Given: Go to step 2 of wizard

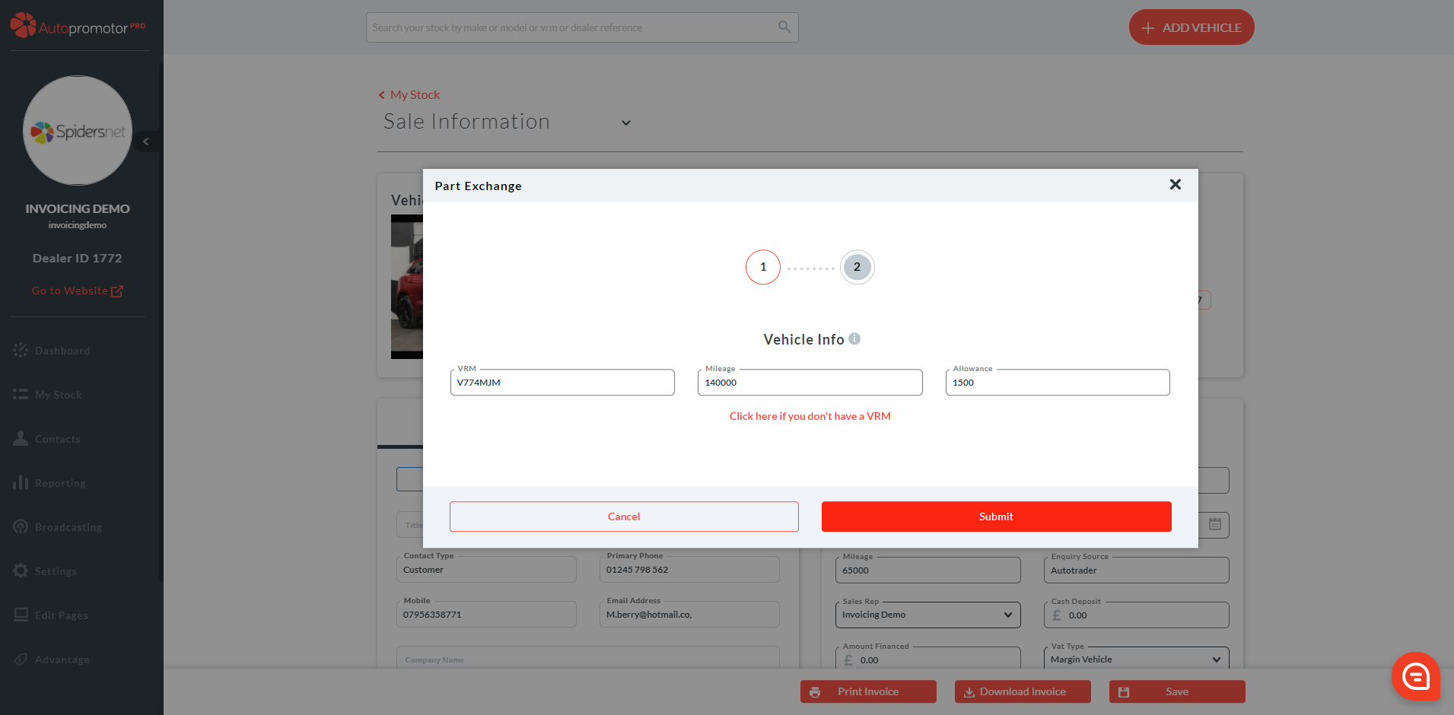Looking at the screenshot, I should pos(857,267).
